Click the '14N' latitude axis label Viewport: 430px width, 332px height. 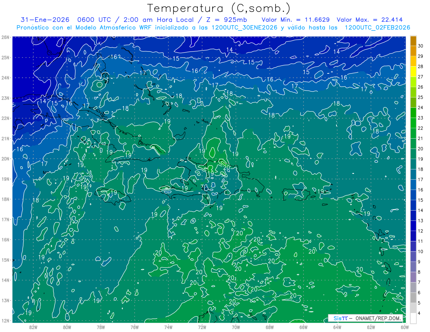pyautogui.click(x=6, y=280)
